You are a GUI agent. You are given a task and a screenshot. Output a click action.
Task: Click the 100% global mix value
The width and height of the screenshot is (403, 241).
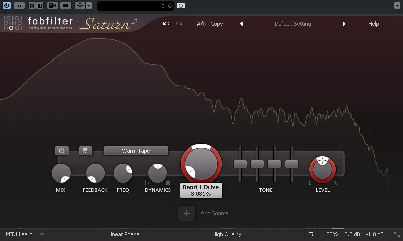click(x=331, y=234)
